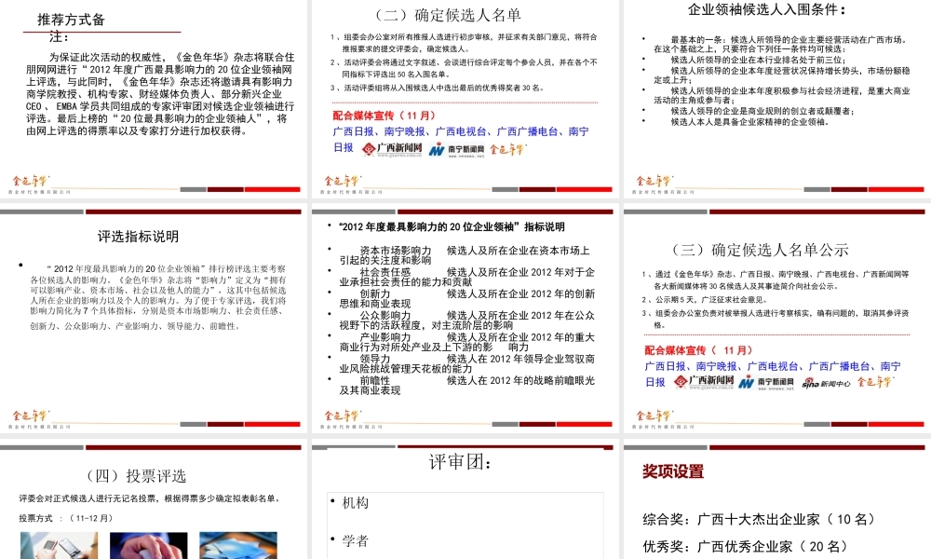The width and height of the screenshot is (931, 559).
Task: Click sina 新闻中心 logo in 名单公示 slide
Action: point(826,383)
